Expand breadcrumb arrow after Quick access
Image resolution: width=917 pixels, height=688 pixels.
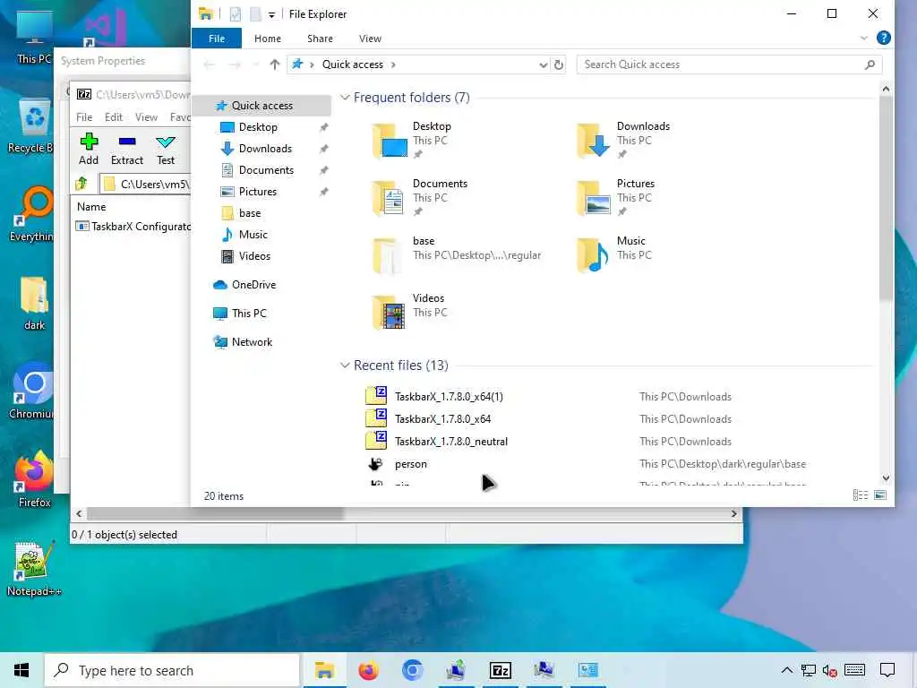(x=393, y=64)
